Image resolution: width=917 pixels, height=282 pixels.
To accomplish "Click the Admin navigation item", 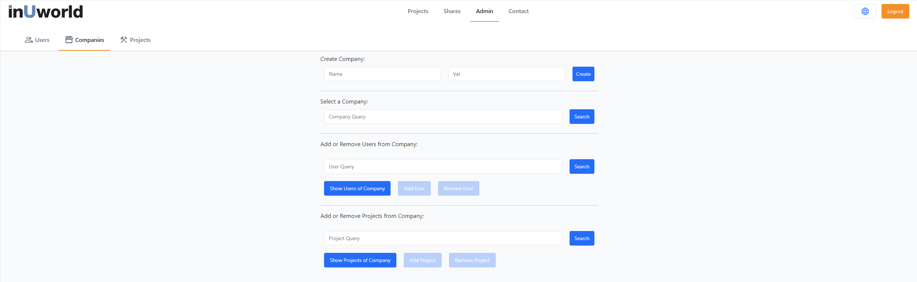I will coord(484,11).
